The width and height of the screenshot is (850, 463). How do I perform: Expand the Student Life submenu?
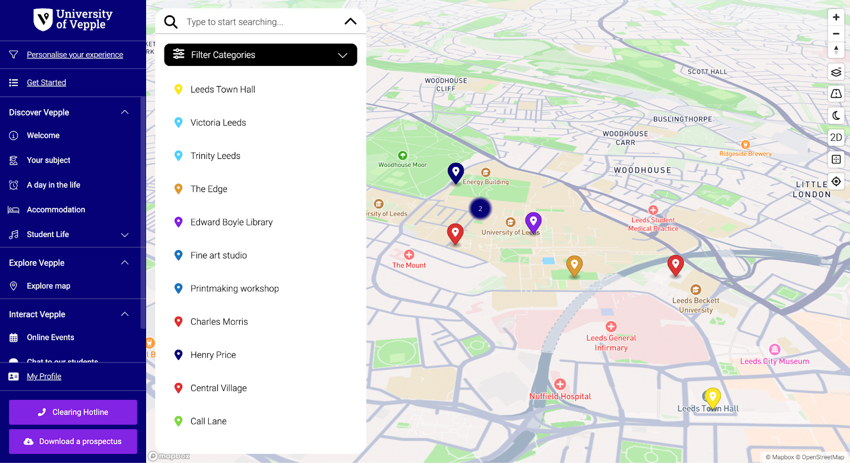click(125, 234)
